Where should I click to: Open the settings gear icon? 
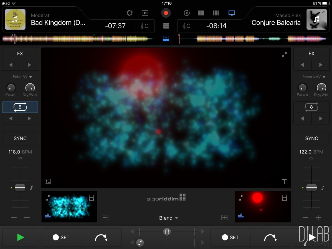click(130, 13)
